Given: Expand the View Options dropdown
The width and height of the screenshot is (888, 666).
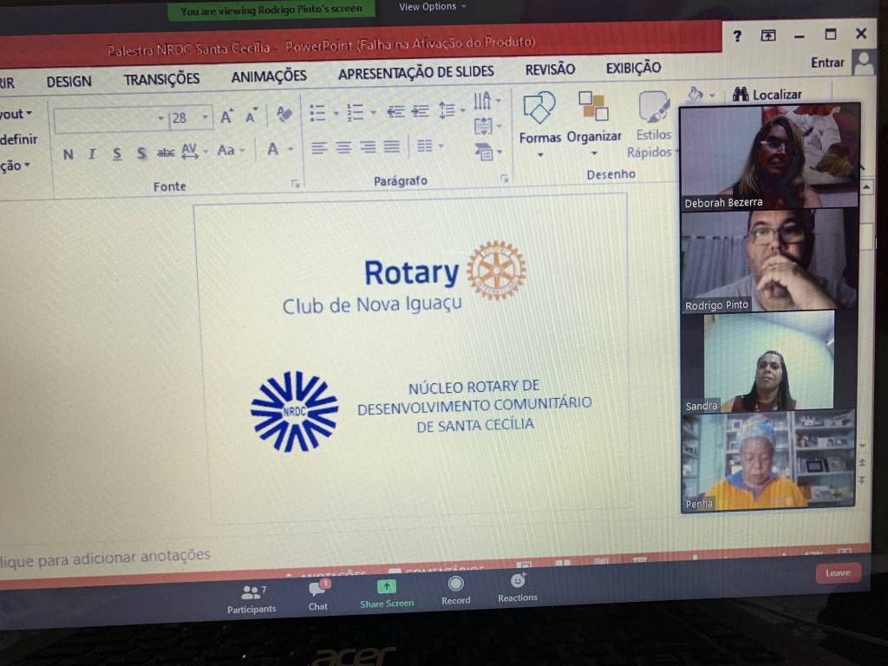Looking at the screenshot, I should pos(432,7).
